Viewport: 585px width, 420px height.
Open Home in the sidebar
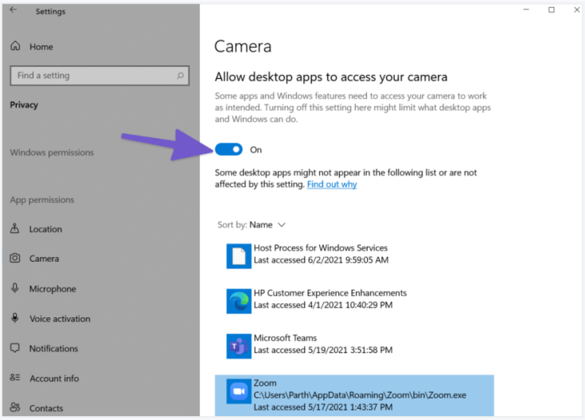coord(41,47)
